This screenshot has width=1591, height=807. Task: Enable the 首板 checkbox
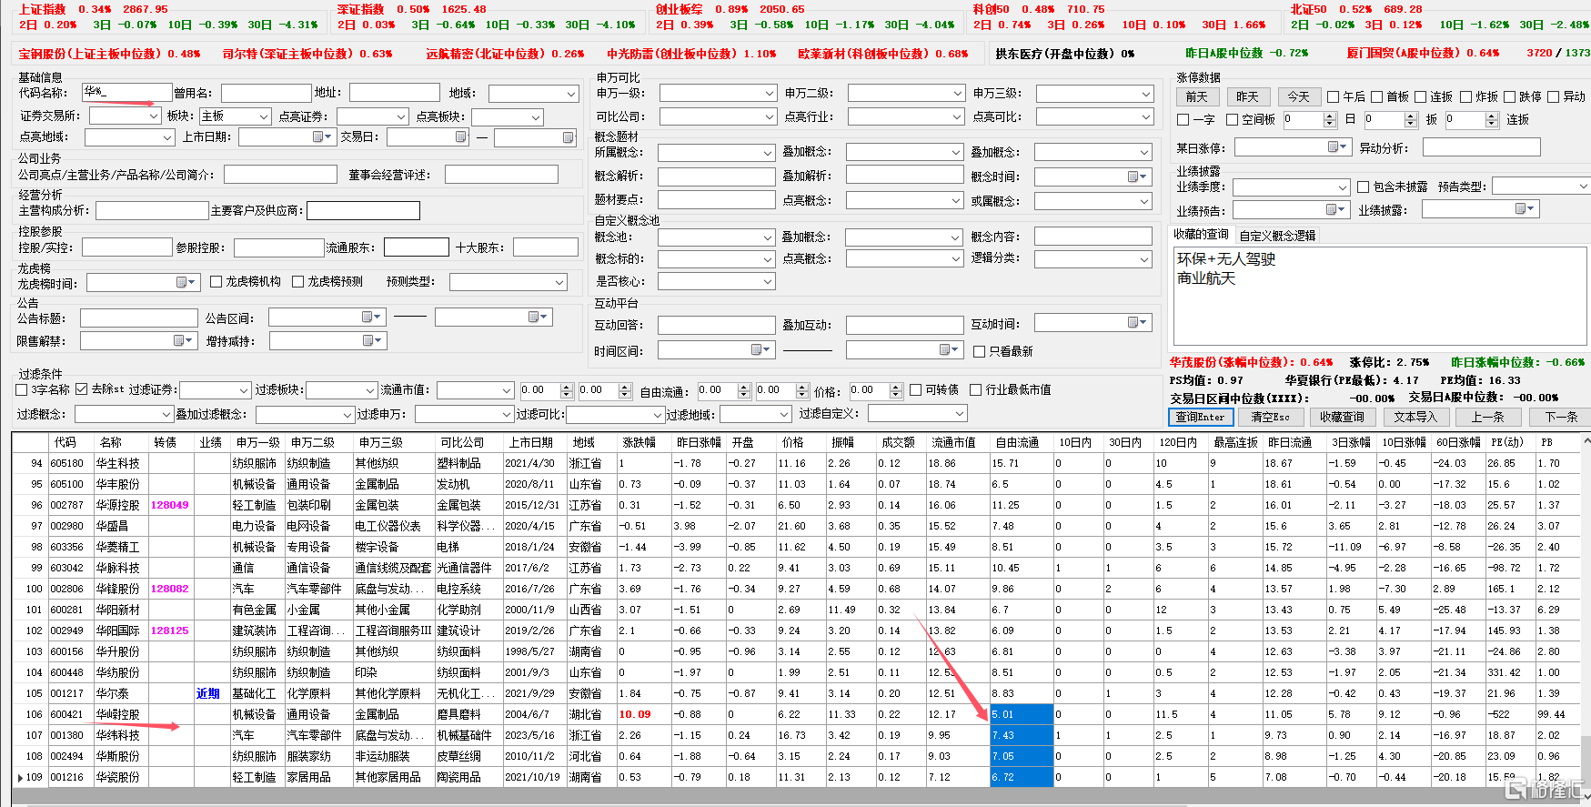point(1377,96)
